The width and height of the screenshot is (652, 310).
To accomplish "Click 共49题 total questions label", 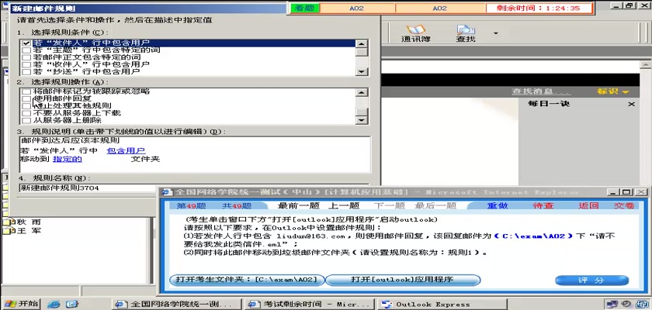I will [237, 206].
